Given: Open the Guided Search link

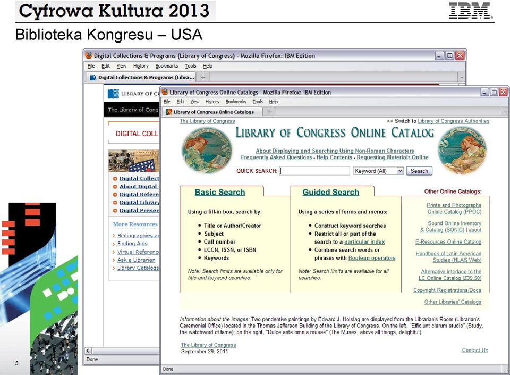Looking at the screenshot, I should (x=331, y=193).
